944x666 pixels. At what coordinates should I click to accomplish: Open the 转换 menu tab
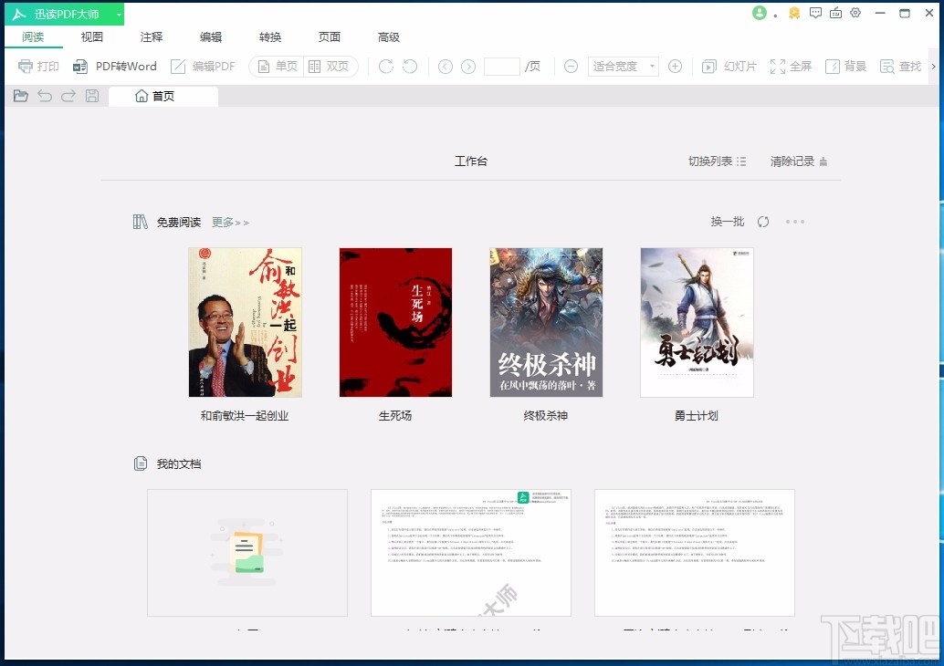[270, 37]
